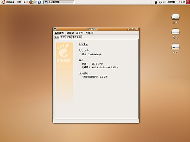Click the 1011.5 MB memory value
This screenshot has height=142, width=190.
[x=97, y=64]
